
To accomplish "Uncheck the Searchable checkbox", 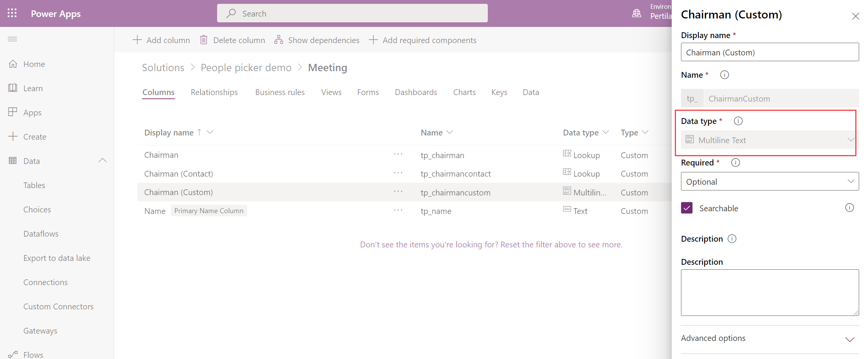I will tap(687, 208).
